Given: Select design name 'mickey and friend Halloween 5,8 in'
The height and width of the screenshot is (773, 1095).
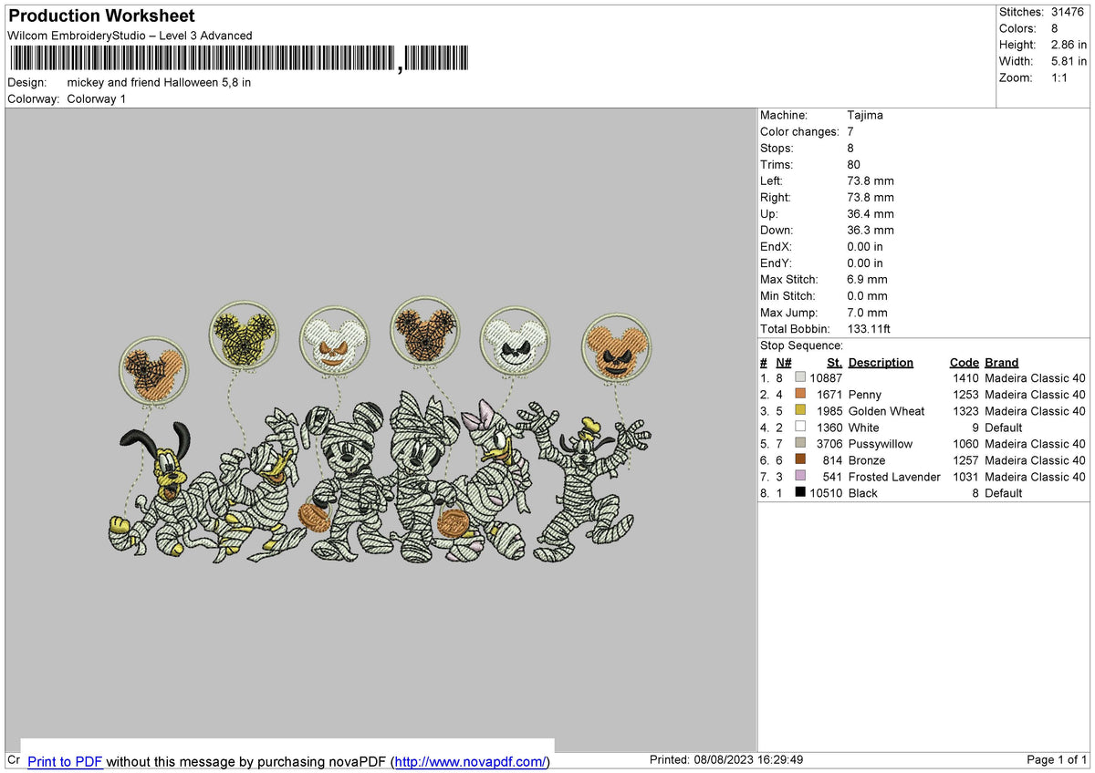Looking at the screenshot, I should click(159, 82).
